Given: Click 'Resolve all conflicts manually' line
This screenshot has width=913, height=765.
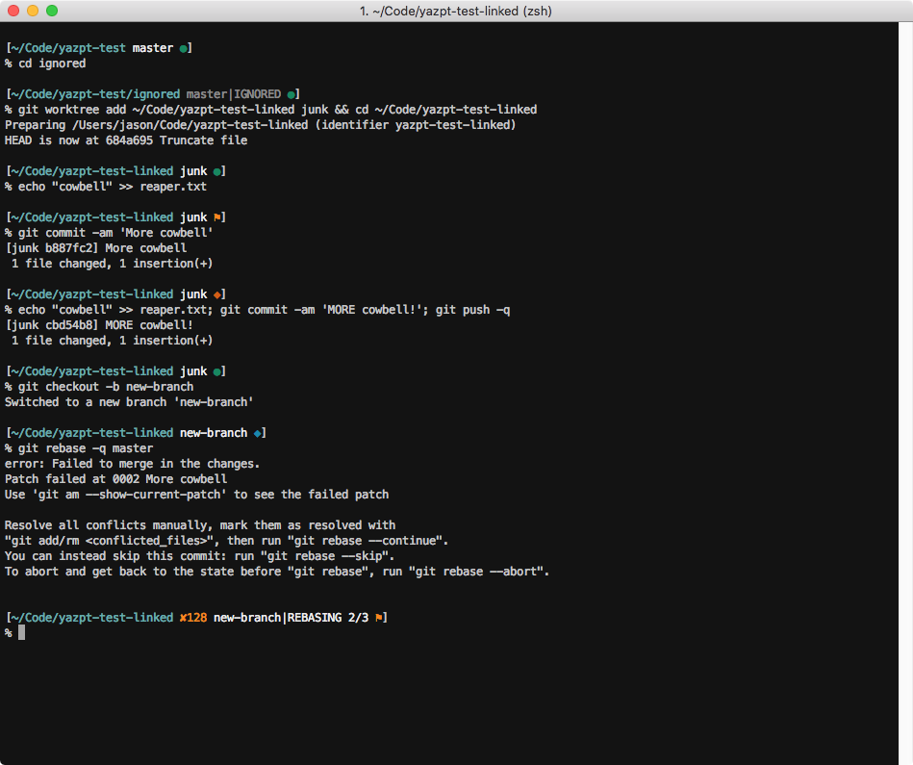Looking at the screenshot, I should (x=200, y=525).
